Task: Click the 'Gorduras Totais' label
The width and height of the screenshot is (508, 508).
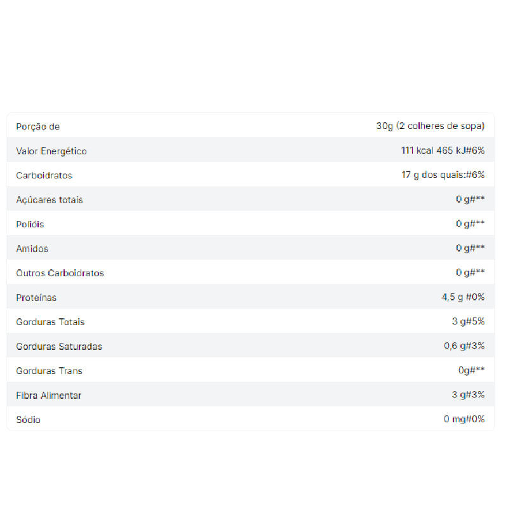Action: coord(50,322)
